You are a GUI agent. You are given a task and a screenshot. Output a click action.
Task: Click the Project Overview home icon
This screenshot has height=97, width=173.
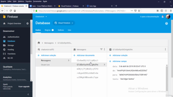[4, 23]
